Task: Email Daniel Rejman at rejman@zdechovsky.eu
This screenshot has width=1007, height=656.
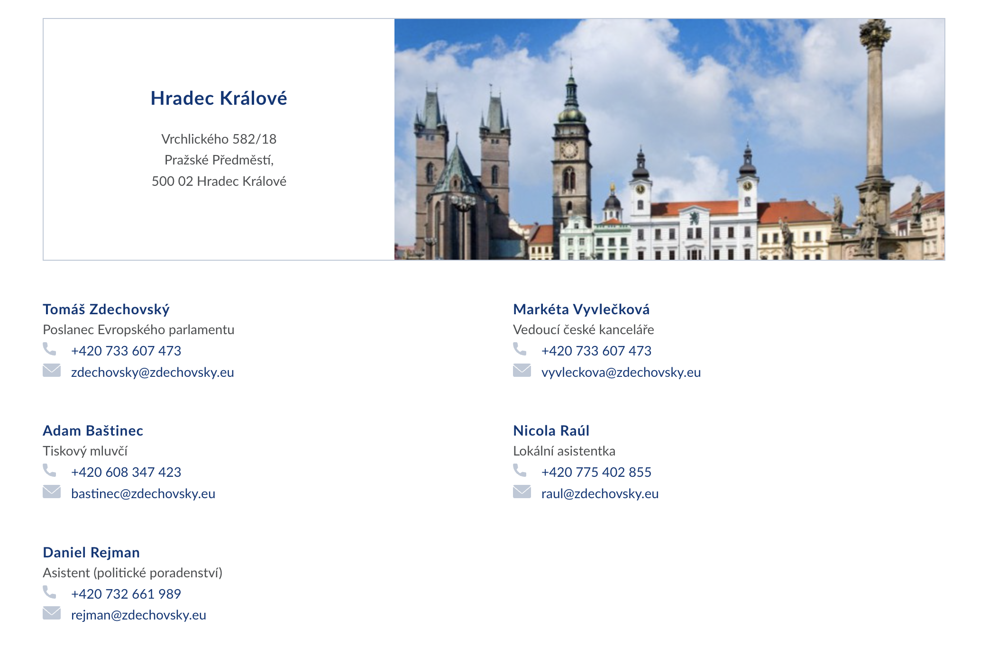Action: (138, 615)
